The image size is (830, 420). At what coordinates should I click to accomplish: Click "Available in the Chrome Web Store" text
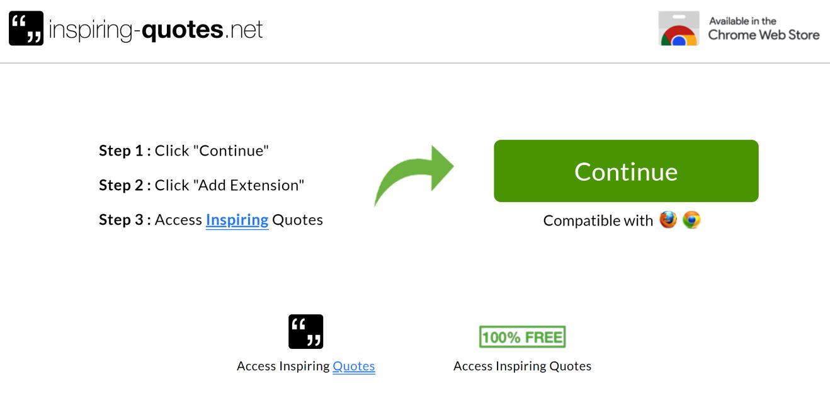point(763,28)
